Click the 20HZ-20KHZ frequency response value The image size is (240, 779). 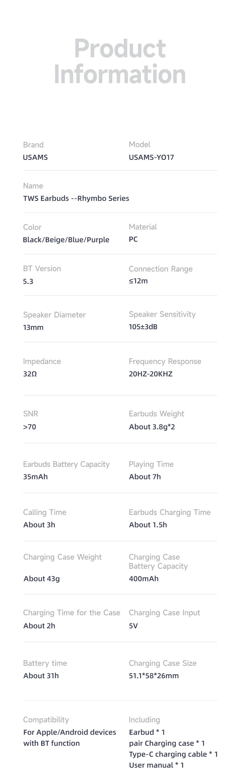click(151, 374)
